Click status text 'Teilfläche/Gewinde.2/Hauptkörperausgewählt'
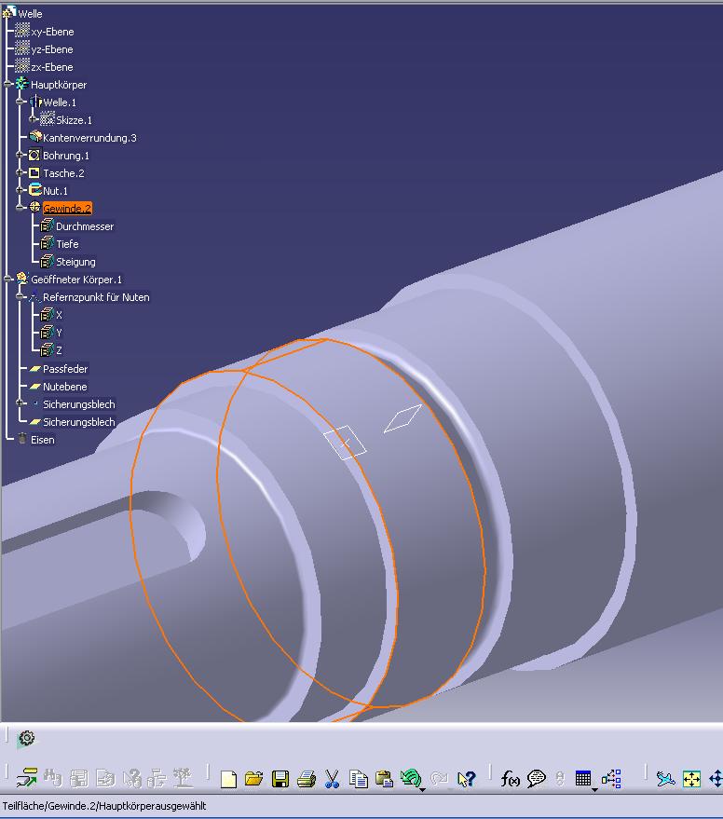Screen dimensions: 723x819 [x=104, y=806]
